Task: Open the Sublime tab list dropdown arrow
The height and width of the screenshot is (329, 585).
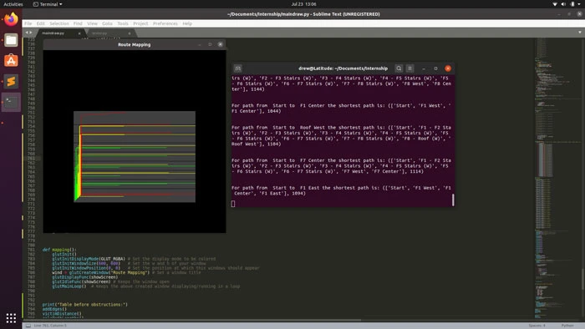Action: click(x=579, y=33)
